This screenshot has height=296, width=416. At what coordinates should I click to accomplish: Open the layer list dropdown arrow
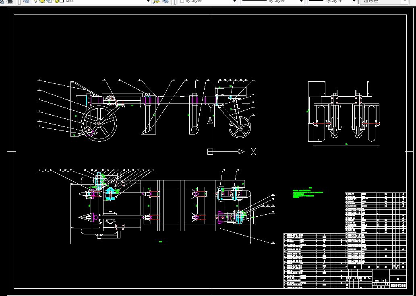(149, 1)
